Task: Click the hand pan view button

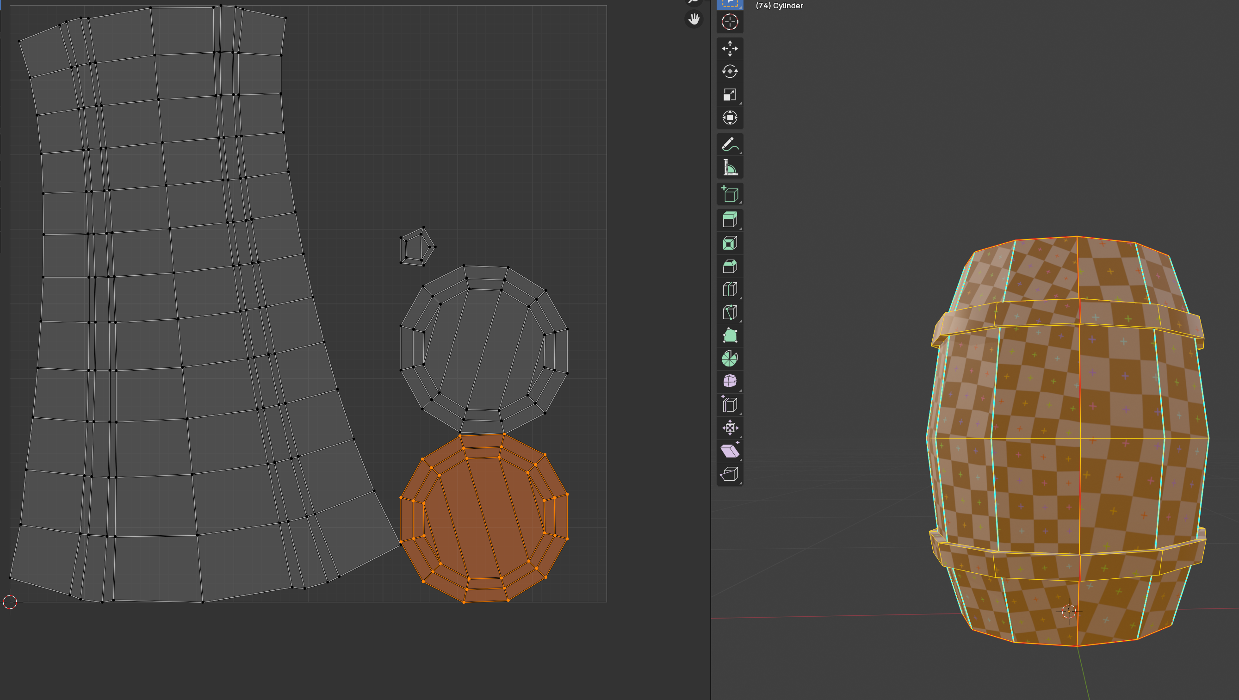Action: tap(694, 19)
